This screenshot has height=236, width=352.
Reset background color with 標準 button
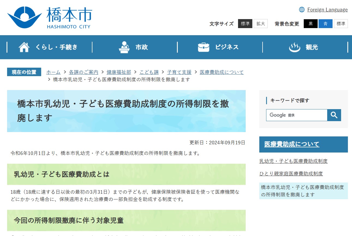341,24
